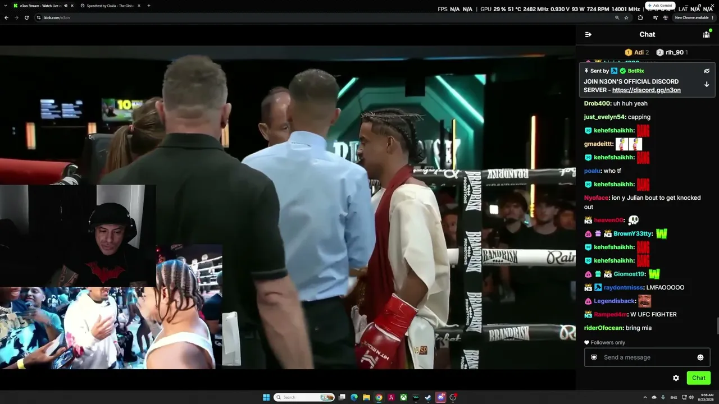Screen dimensions: 719x404
Task: Open OneDrive cloud icon in system tray
Action: tap(654, 397)
